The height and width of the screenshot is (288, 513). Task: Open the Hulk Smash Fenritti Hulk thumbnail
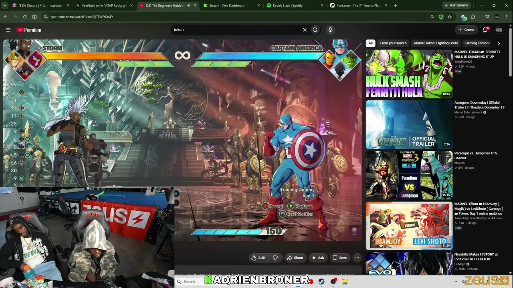click(x=409, y=74)
